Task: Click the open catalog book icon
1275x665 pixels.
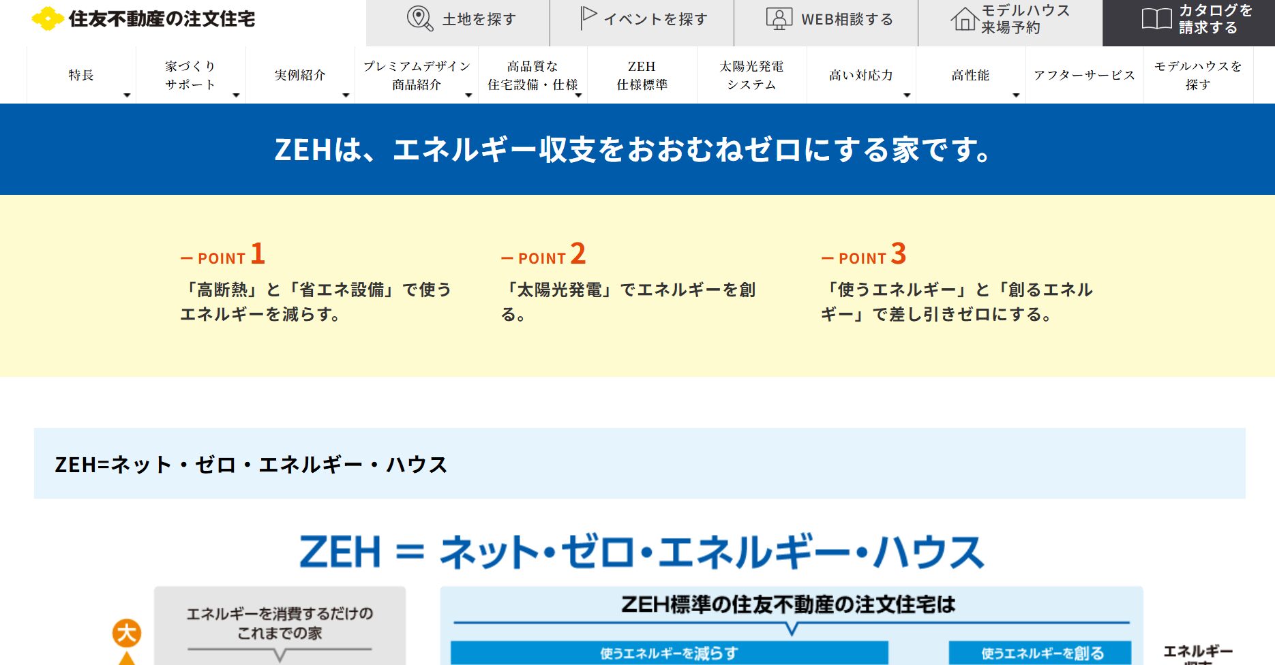Action: pos(1156,19)
